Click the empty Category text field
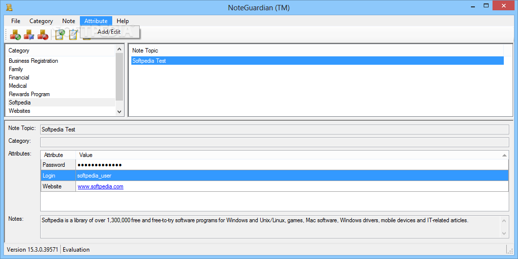The width and height of the screenshot is (518, 259). point(274,142)
